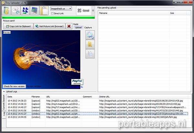Click the Comment column header

tap(90, 96)
